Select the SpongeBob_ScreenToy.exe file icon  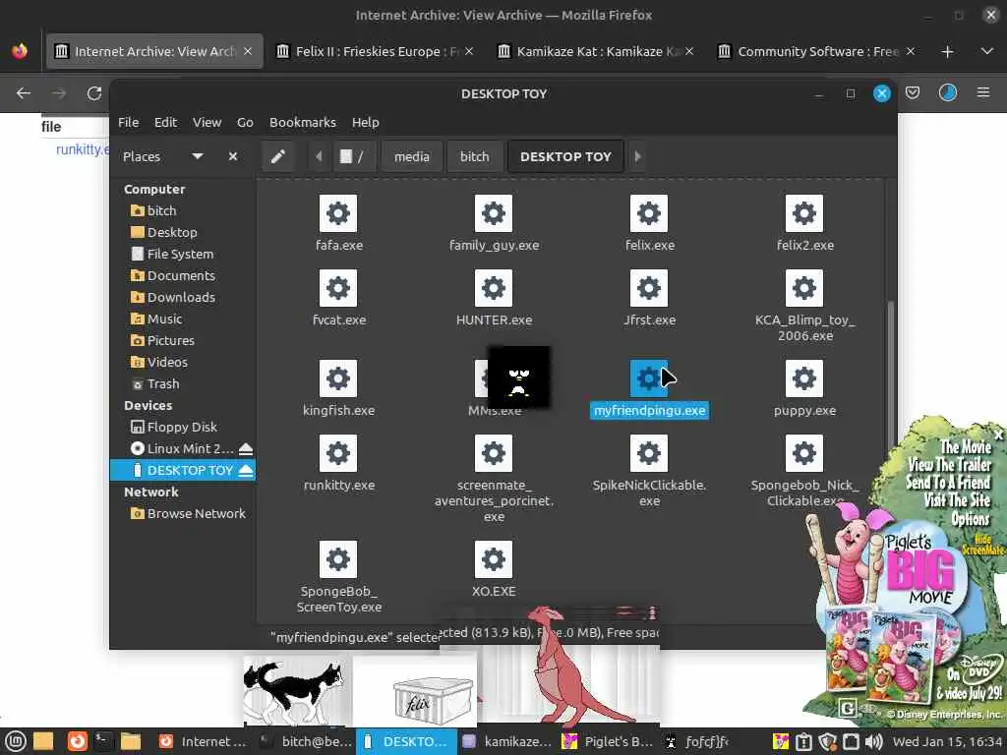pos(338,559)
